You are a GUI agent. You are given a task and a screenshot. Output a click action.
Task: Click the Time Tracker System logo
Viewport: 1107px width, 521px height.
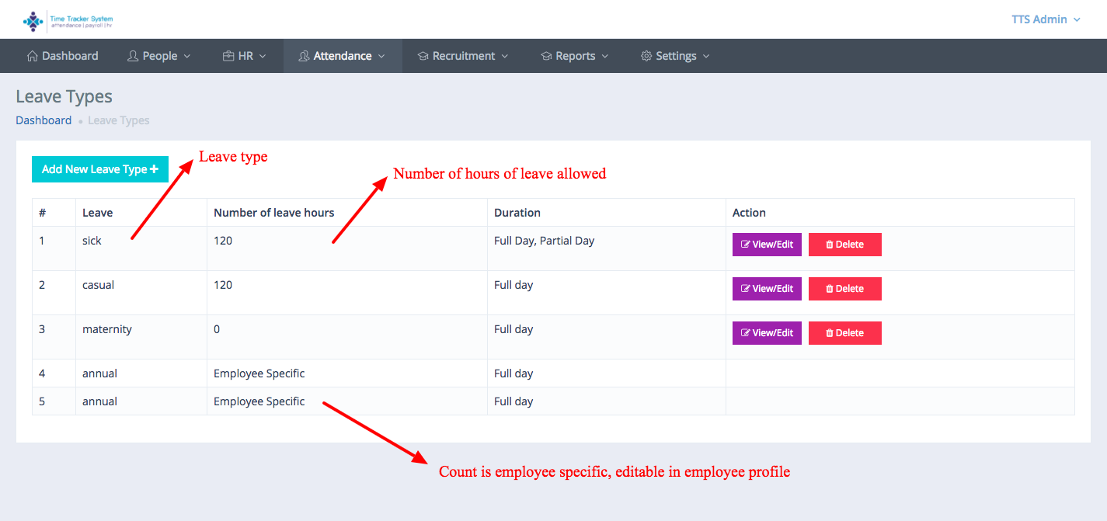pos(68,20)
